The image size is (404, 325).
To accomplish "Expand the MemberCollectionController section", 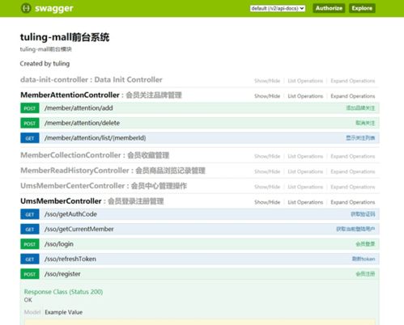I will pos(95,155).
